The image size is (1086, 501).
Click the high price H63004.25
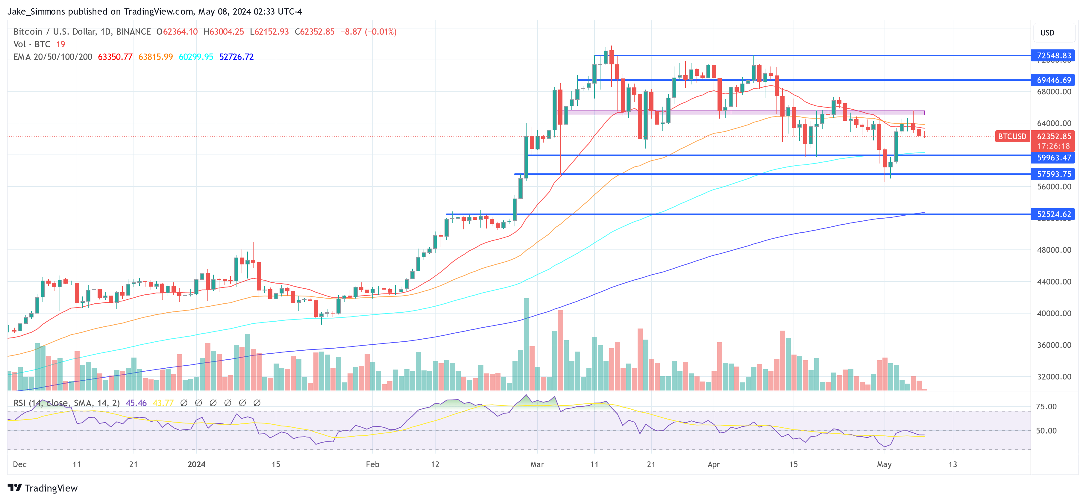point(224,32)
